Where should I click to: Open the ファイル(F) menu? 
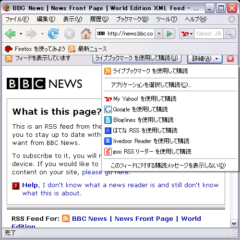tap(17, 19)
